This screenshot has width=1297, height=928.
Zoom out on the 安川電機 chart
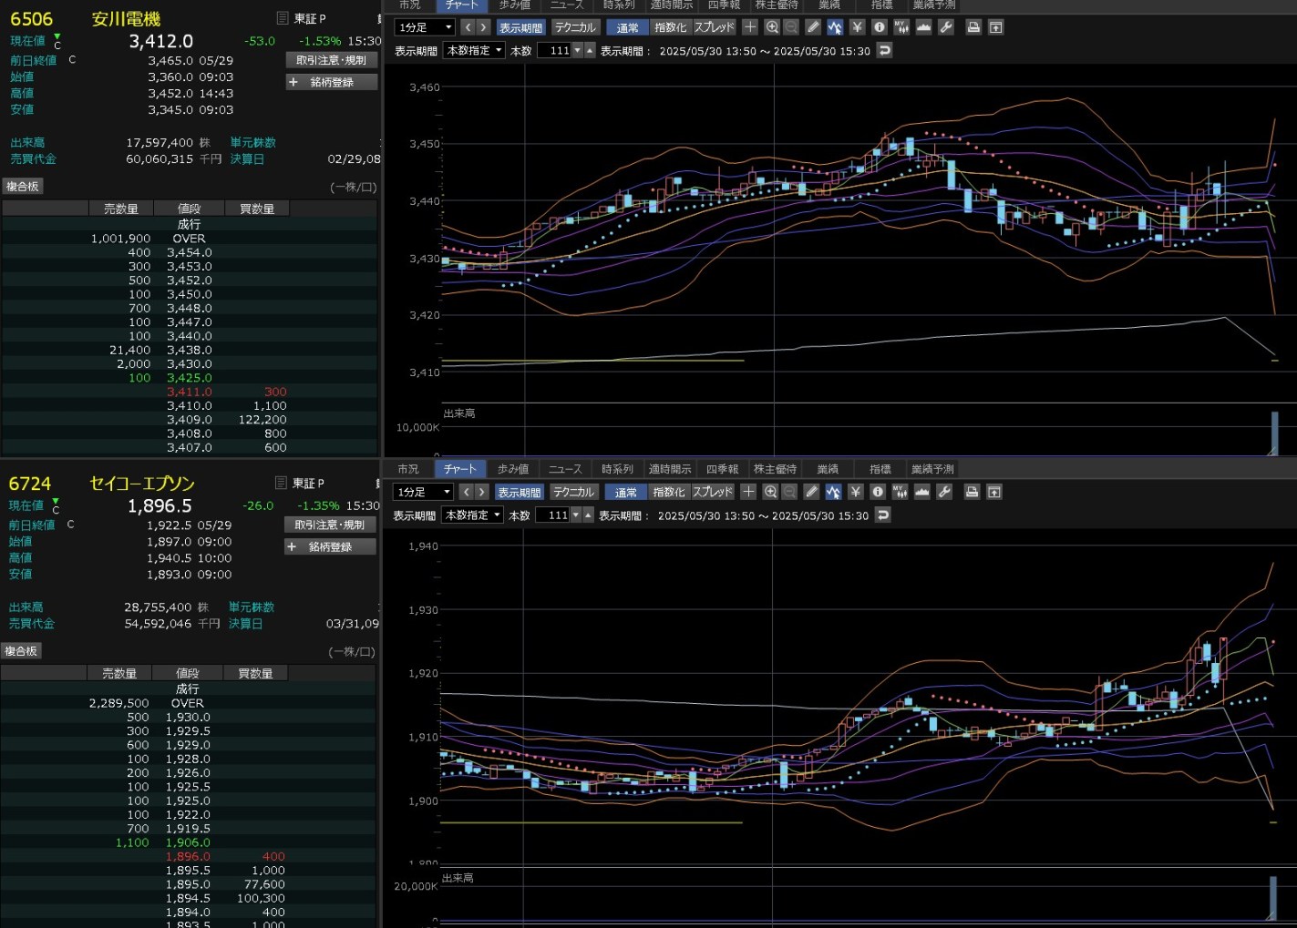click(791, 27)
